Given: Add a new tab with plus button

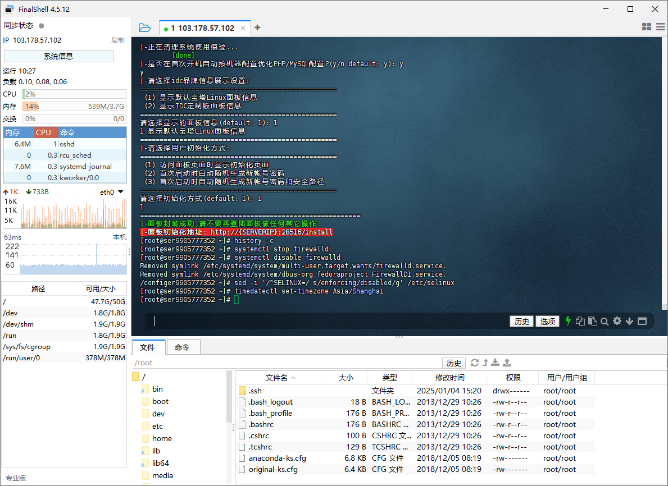Looking at the screenshot, I should tap(257, 27).
